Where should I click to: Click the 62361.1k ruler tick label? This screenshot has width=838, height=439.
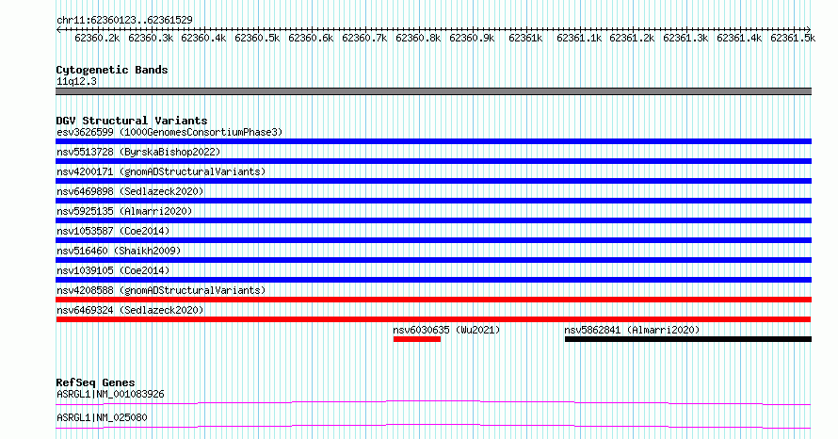(x=579, y=38)
